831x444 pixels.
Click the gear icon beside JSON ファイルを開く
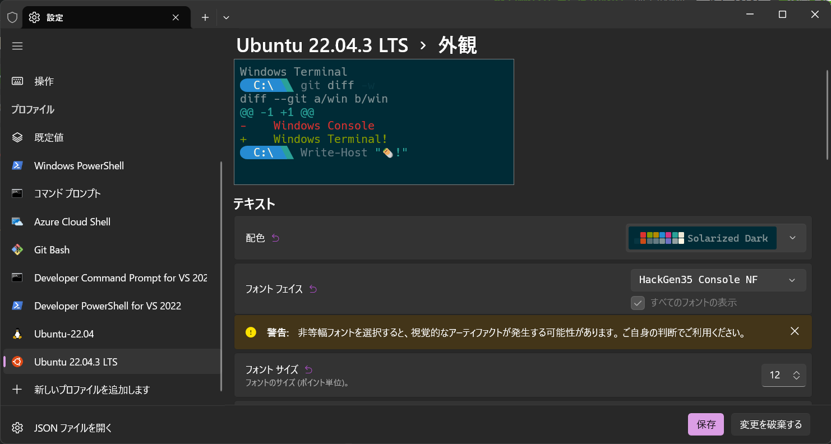point(17,428)
